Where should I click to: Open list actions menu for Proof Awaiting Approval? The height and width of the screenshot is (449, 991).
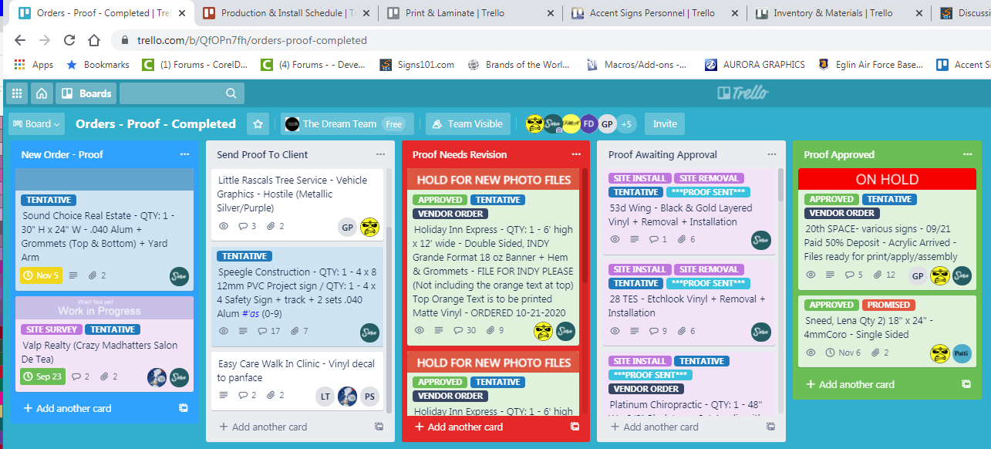tap(772, 154)
